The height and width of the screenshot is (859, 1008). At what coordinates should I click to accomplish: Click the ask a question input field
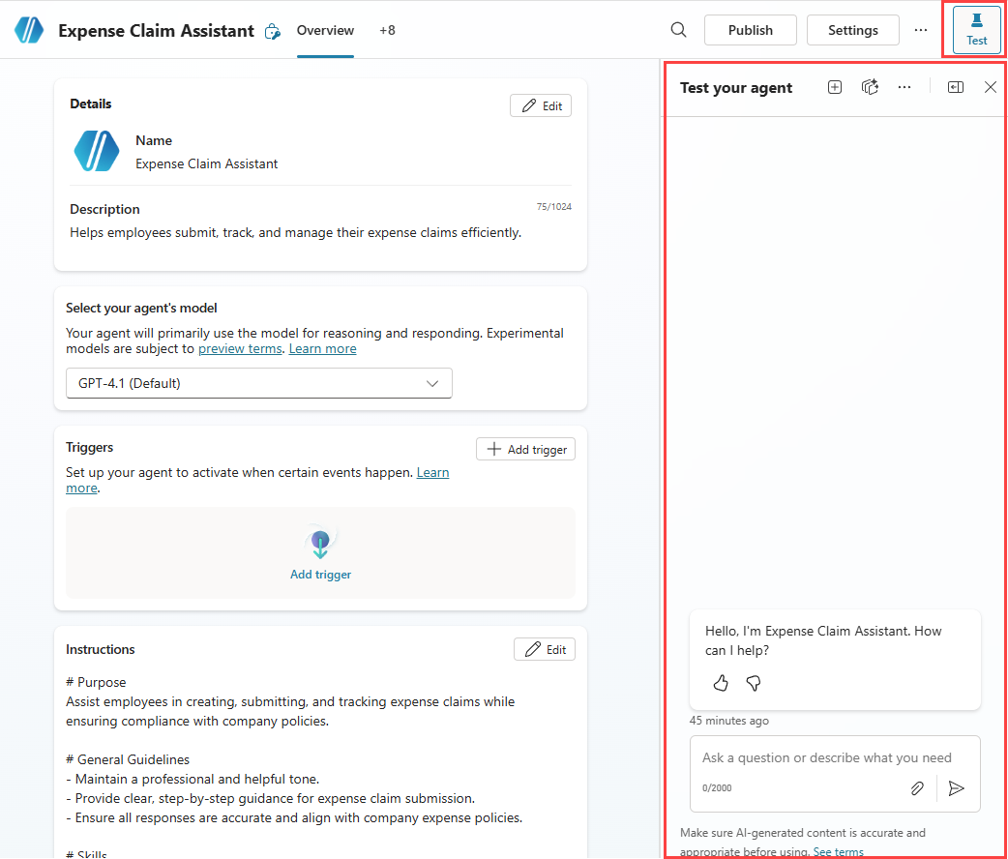[x=827, y=757]
